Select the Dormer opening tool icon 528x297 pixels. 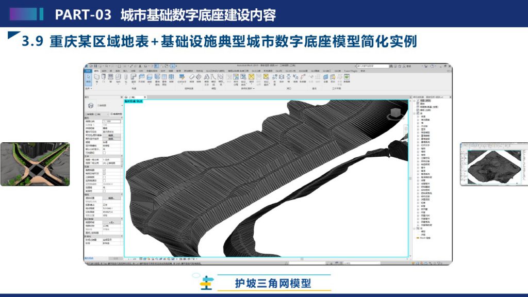(x=303, y=77)
